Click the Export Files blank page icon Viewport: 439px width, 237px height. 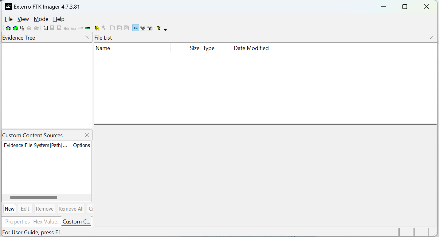(x=112, y=28)
